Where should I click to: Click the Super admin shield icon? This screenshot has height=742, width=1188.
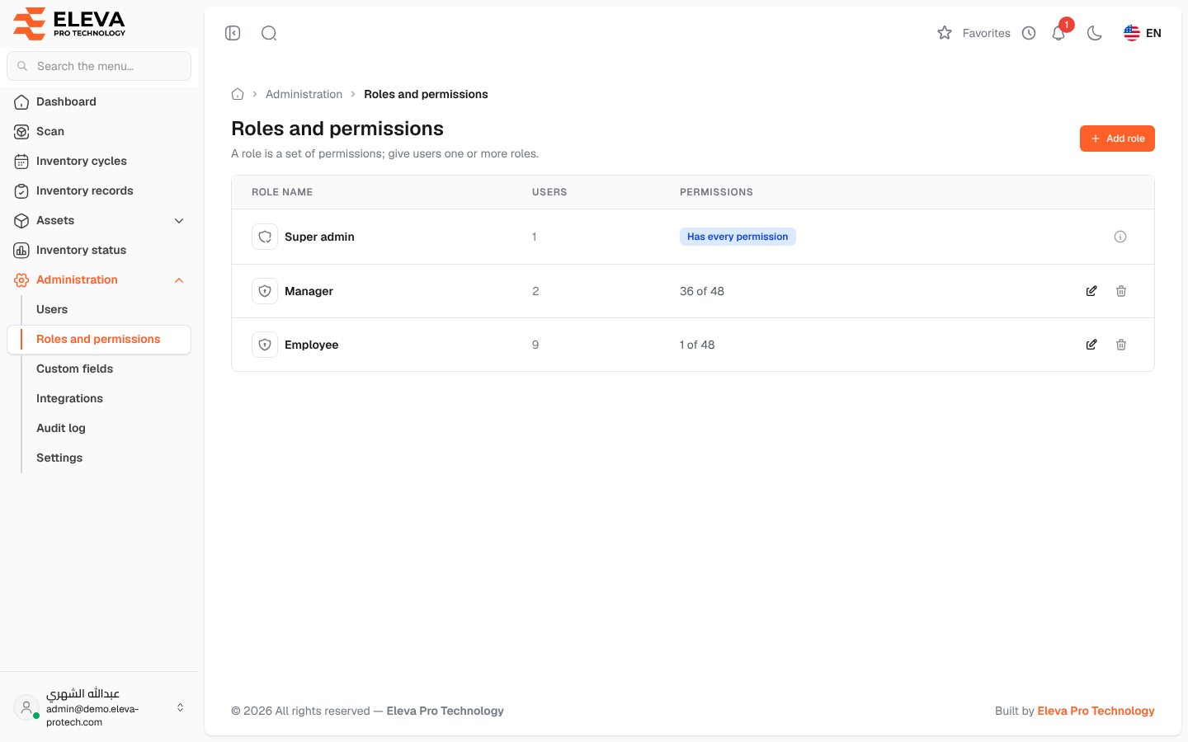point(265,237)
